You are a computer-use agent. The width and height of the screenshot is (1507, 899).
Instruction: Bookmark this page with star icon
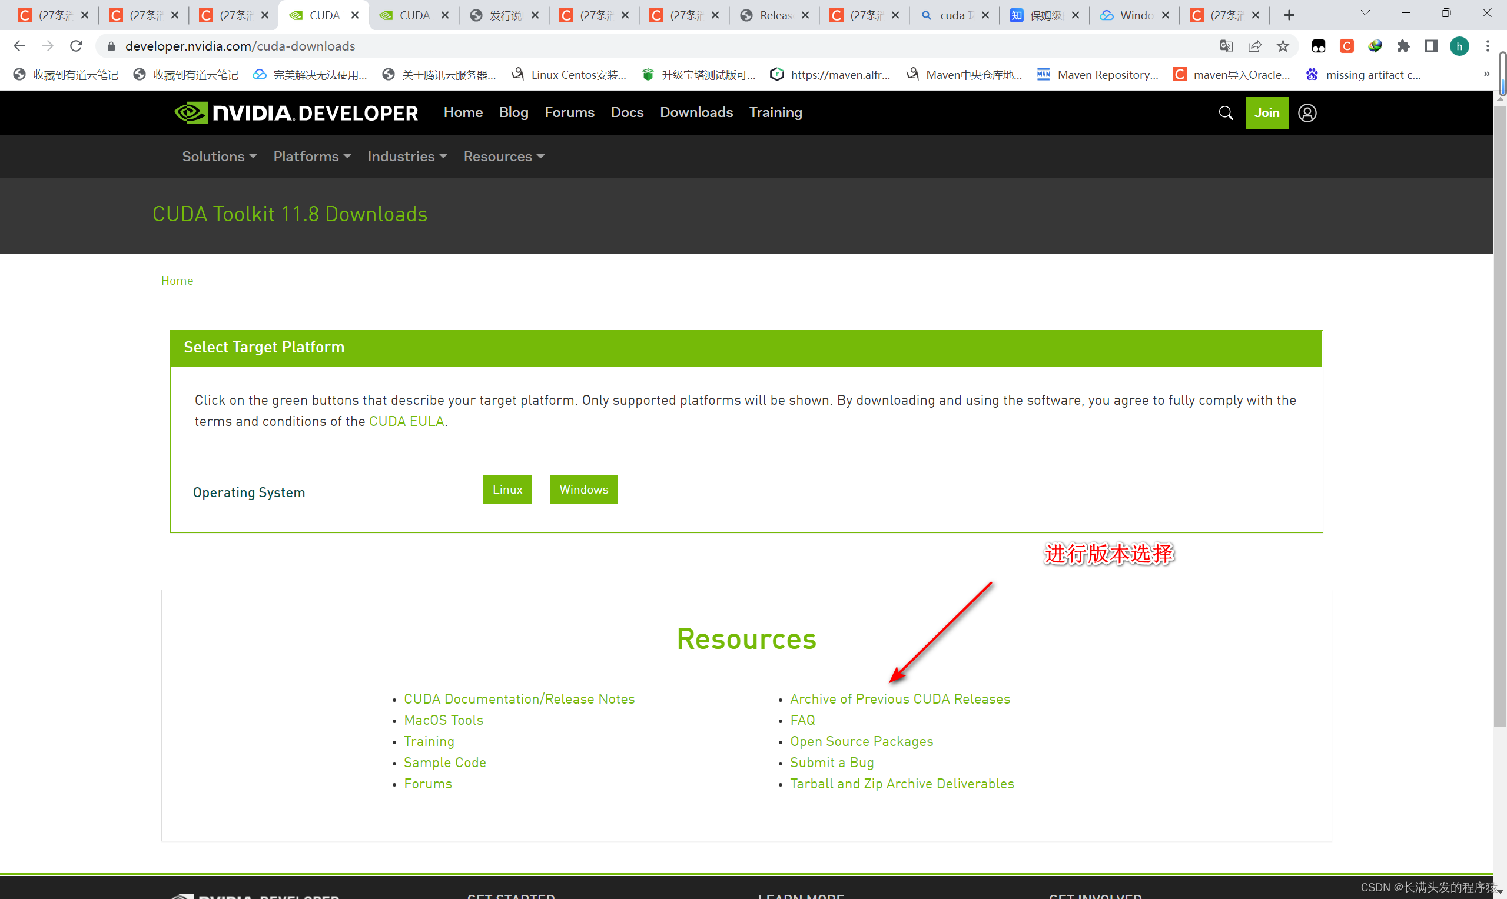[x=1283, y=46]
